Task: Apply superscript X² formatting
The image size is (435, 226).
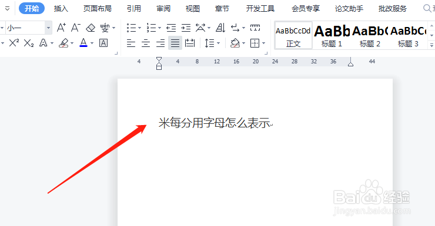Action: tap(14, 43)
